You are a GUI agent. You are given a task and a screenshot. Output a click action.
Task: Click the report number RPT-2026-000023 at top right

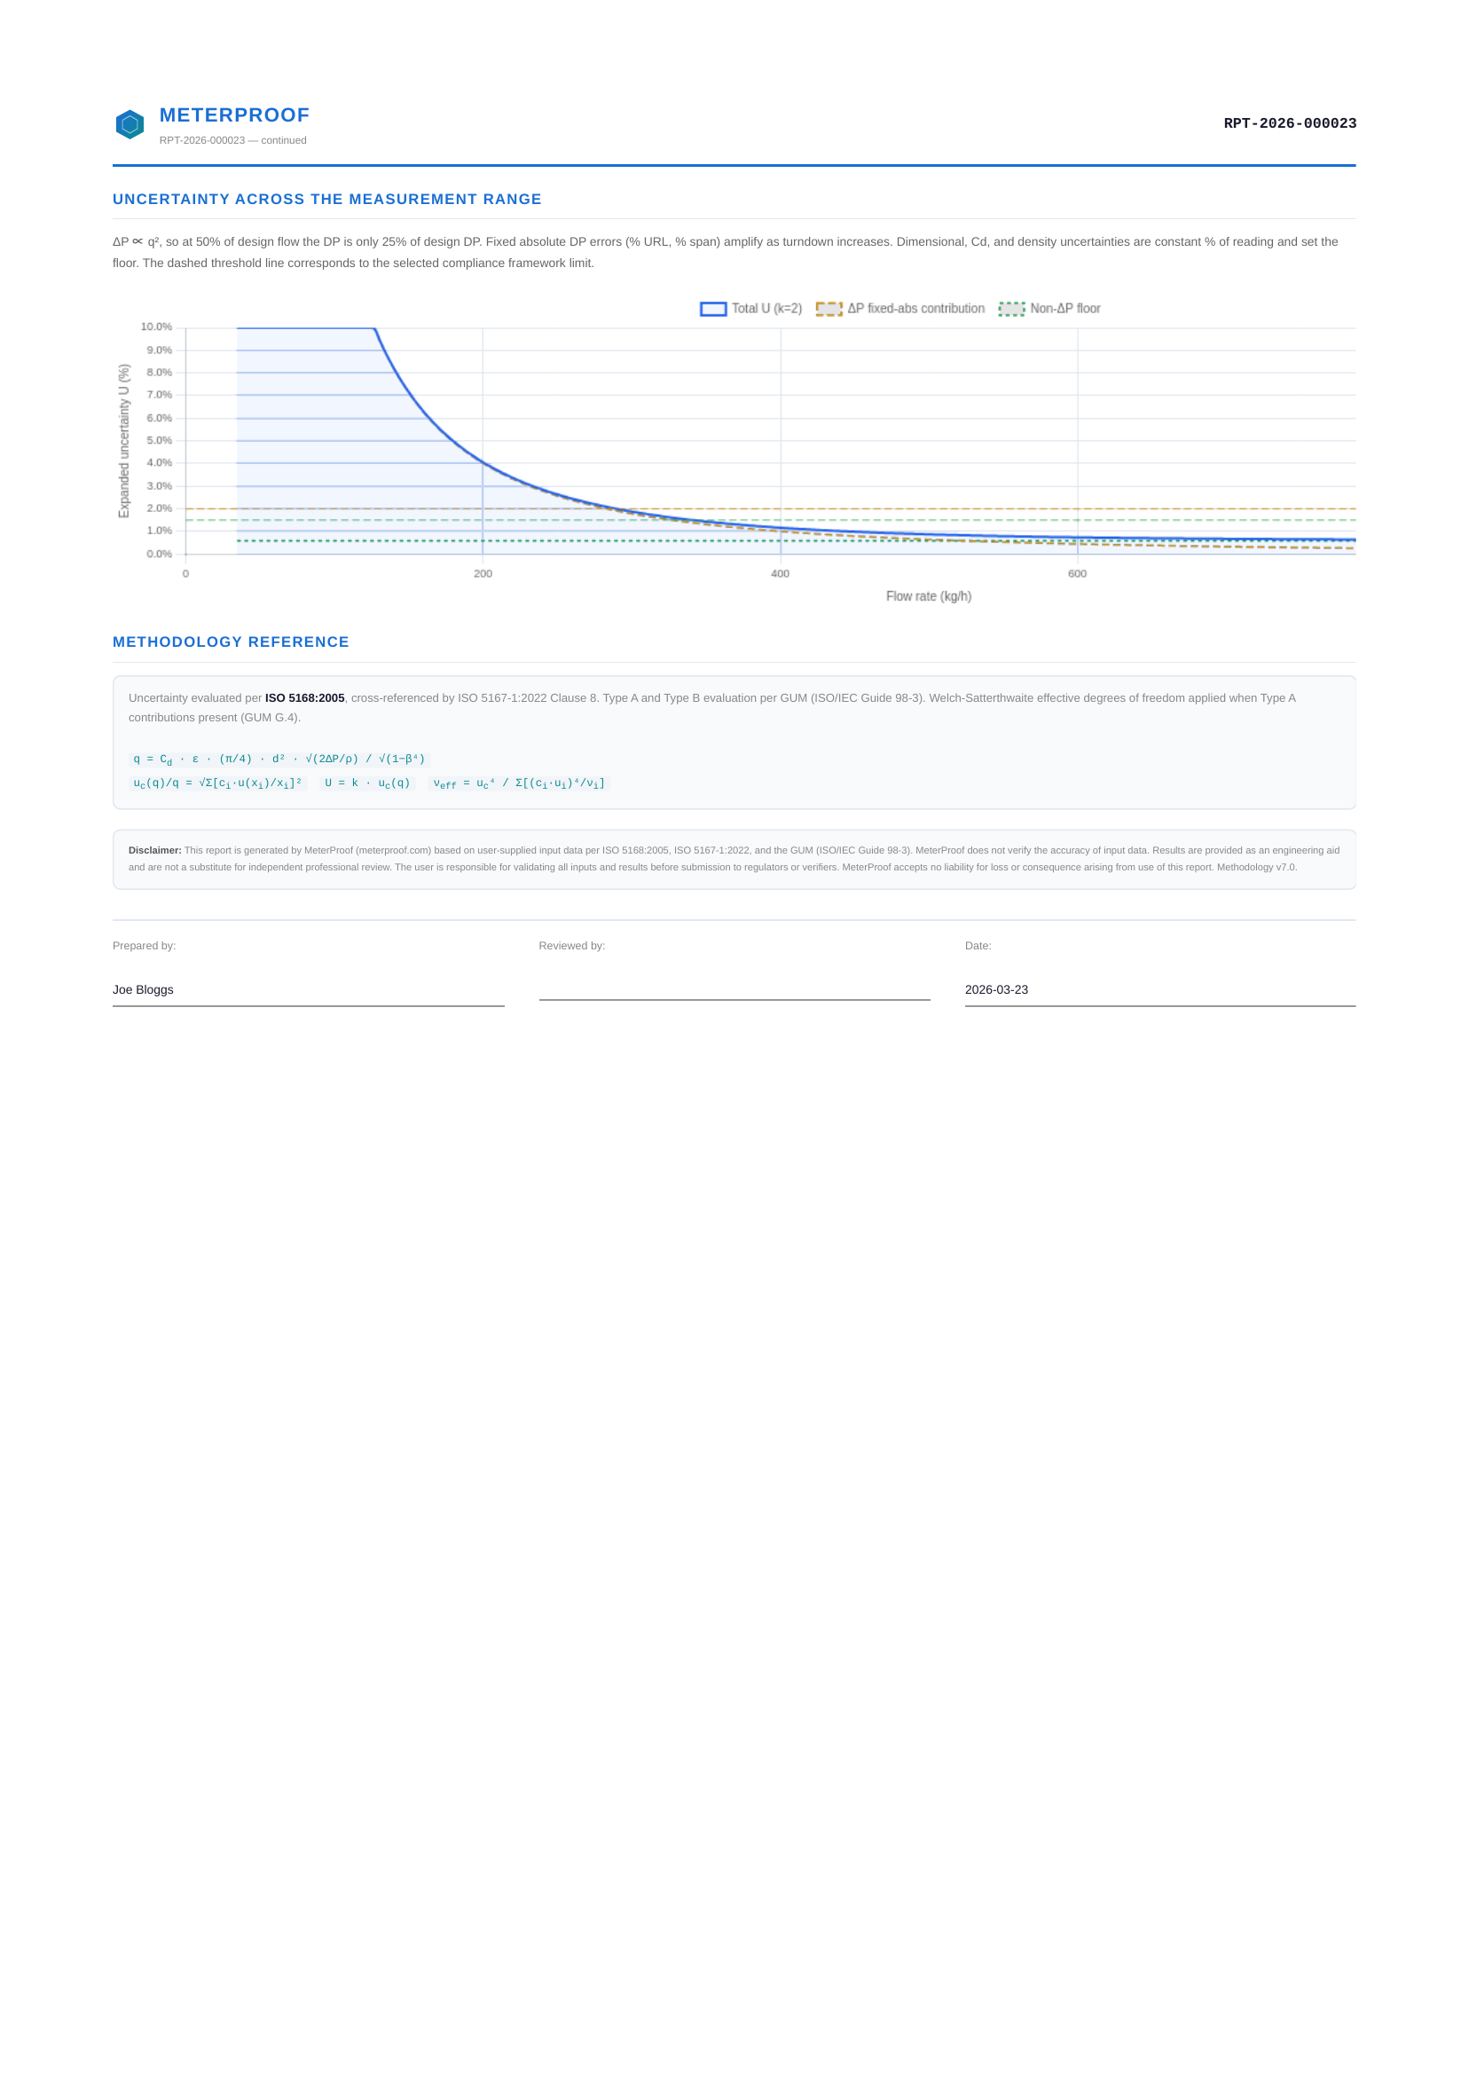click(1289, 124)
